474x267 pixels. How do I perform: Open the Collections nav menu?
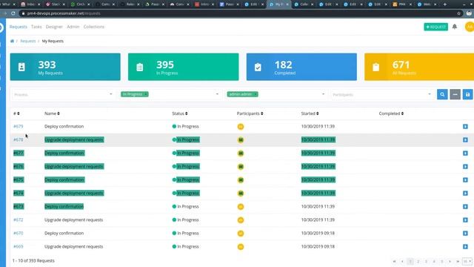(94, 27)
